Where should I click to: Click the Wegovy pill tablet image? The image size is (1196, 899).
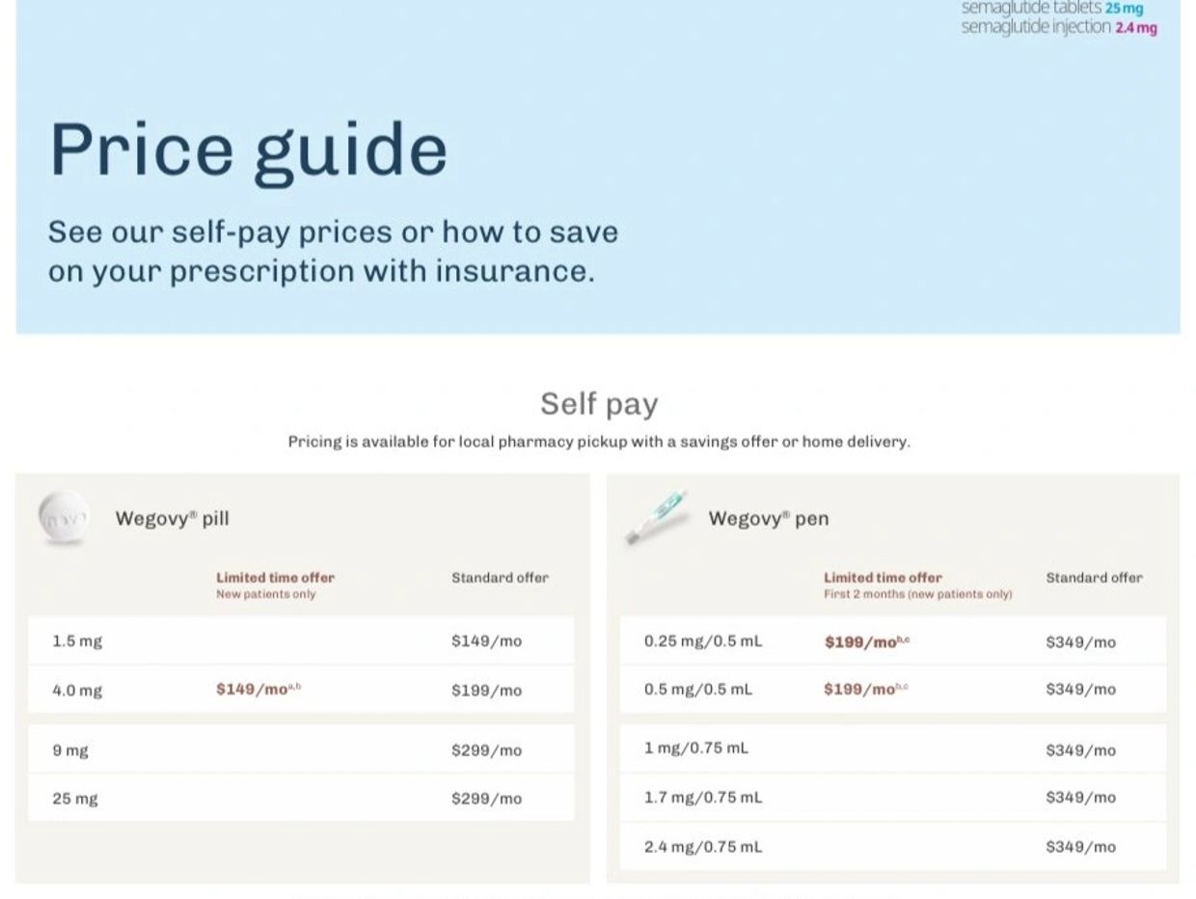coord(63,519)
